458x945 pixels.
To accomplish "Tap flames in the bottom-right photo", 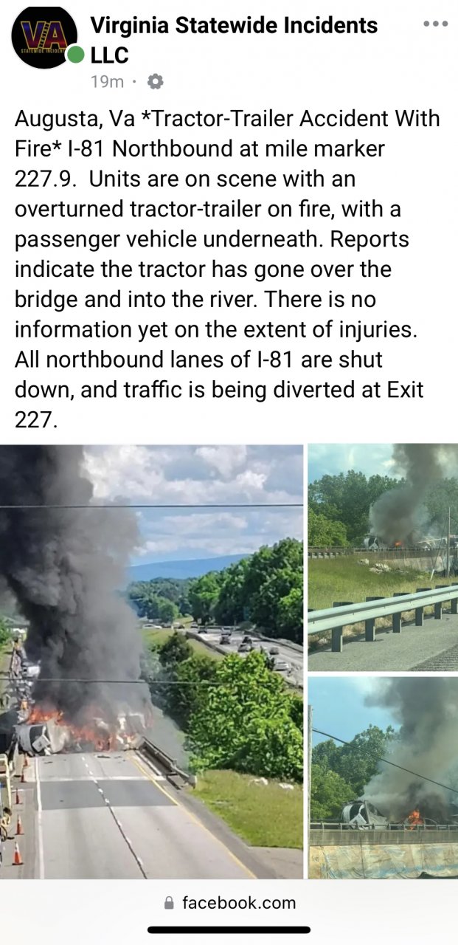I will pyautogui.click(x=415, y=817).
